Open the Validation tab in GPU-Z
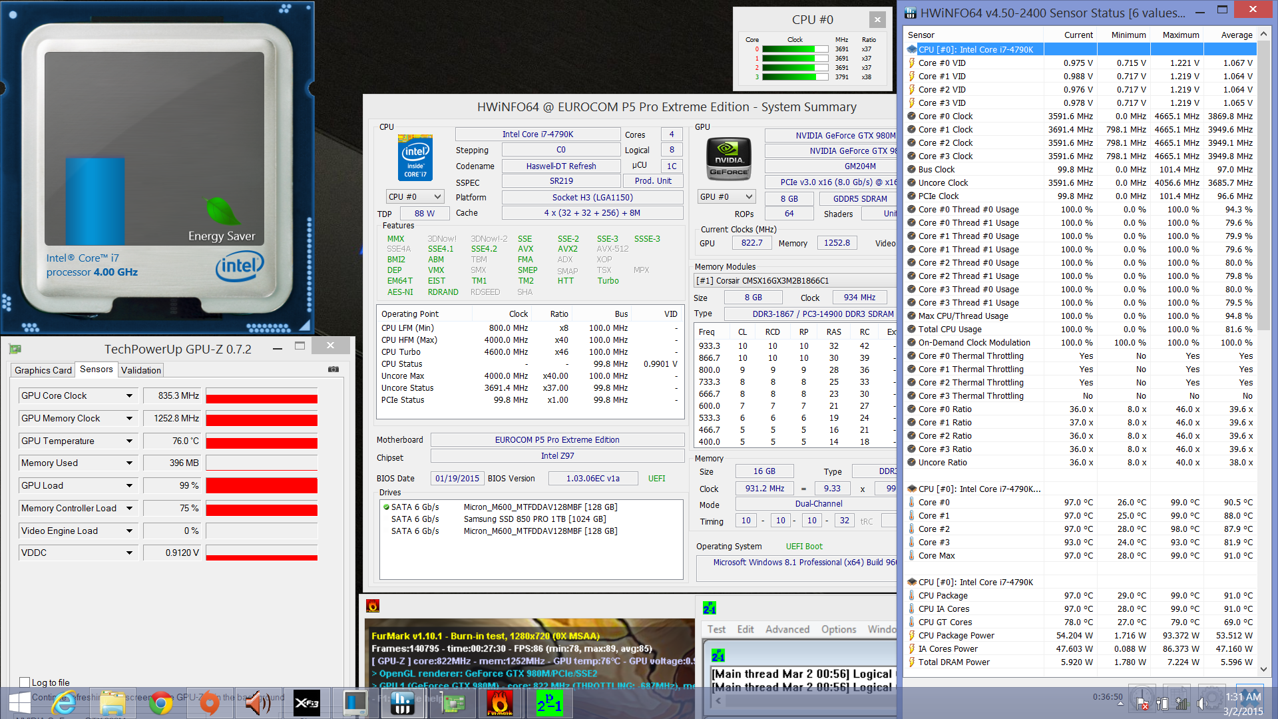1278x719 pixels. [x=141, y=370]
